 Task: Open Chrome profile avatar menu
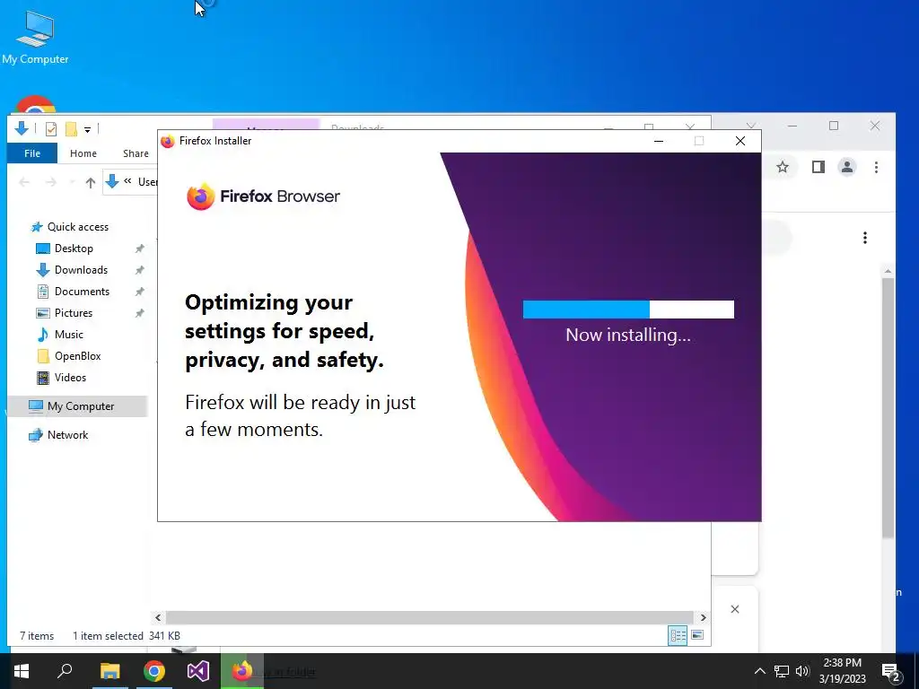(847, 168)
